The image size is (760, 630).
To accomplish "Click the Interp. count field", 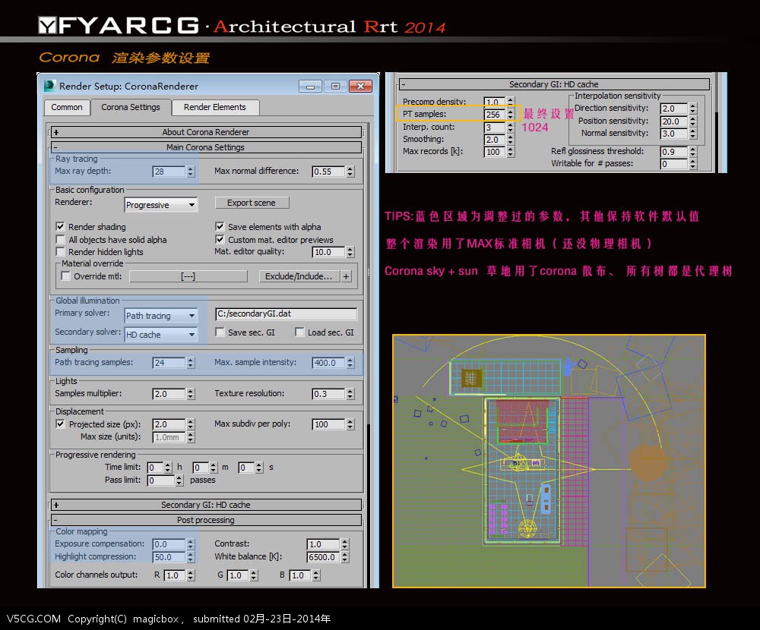I will coord(495,128).
